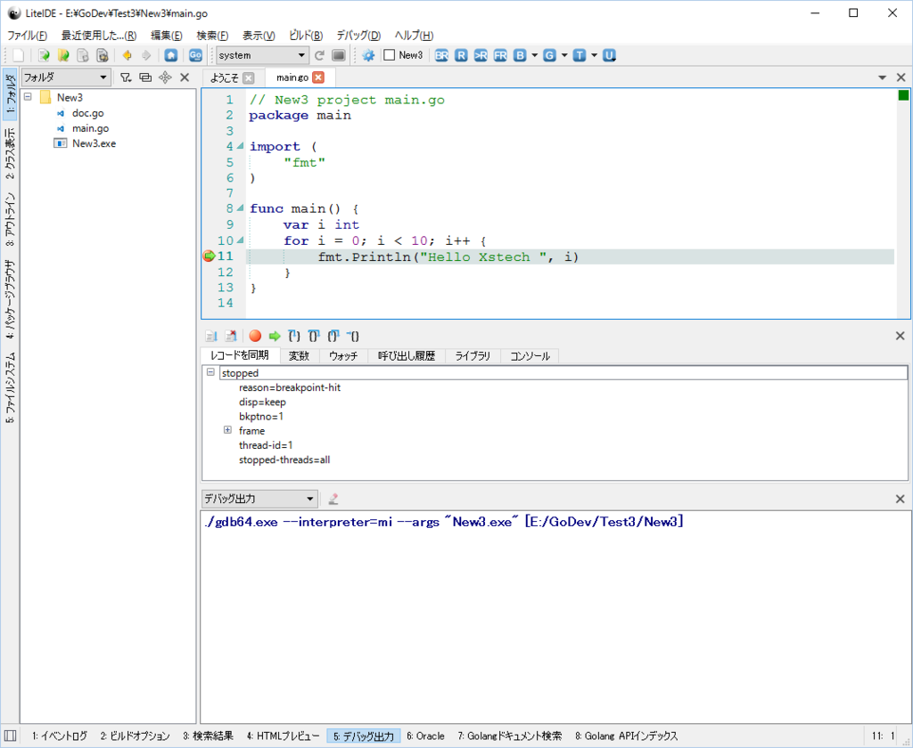Click the yellow back navigation arrow

pyautogui.click(x=127, y=55)
